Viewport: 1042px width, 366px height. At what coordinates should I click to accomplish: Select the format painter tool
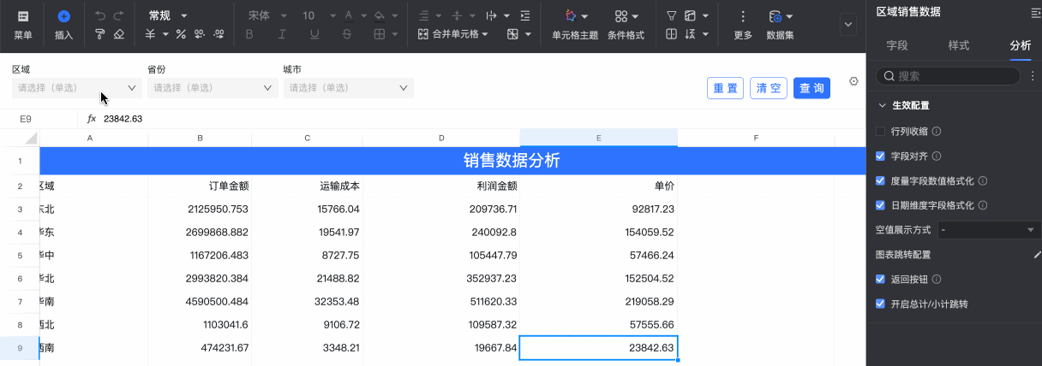pos(100,34)
